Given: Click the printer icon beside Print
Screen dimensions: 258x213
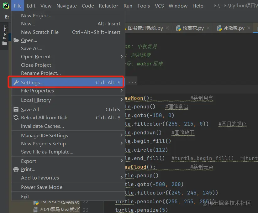Looking at the screenshot, I should coord(16,169).
